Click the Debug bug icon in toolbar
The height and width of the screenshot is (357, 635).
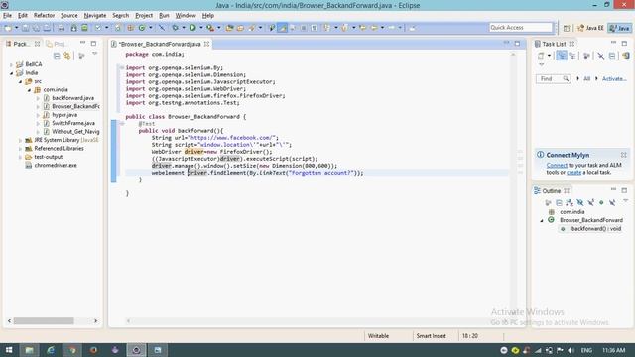click(175, 28)
